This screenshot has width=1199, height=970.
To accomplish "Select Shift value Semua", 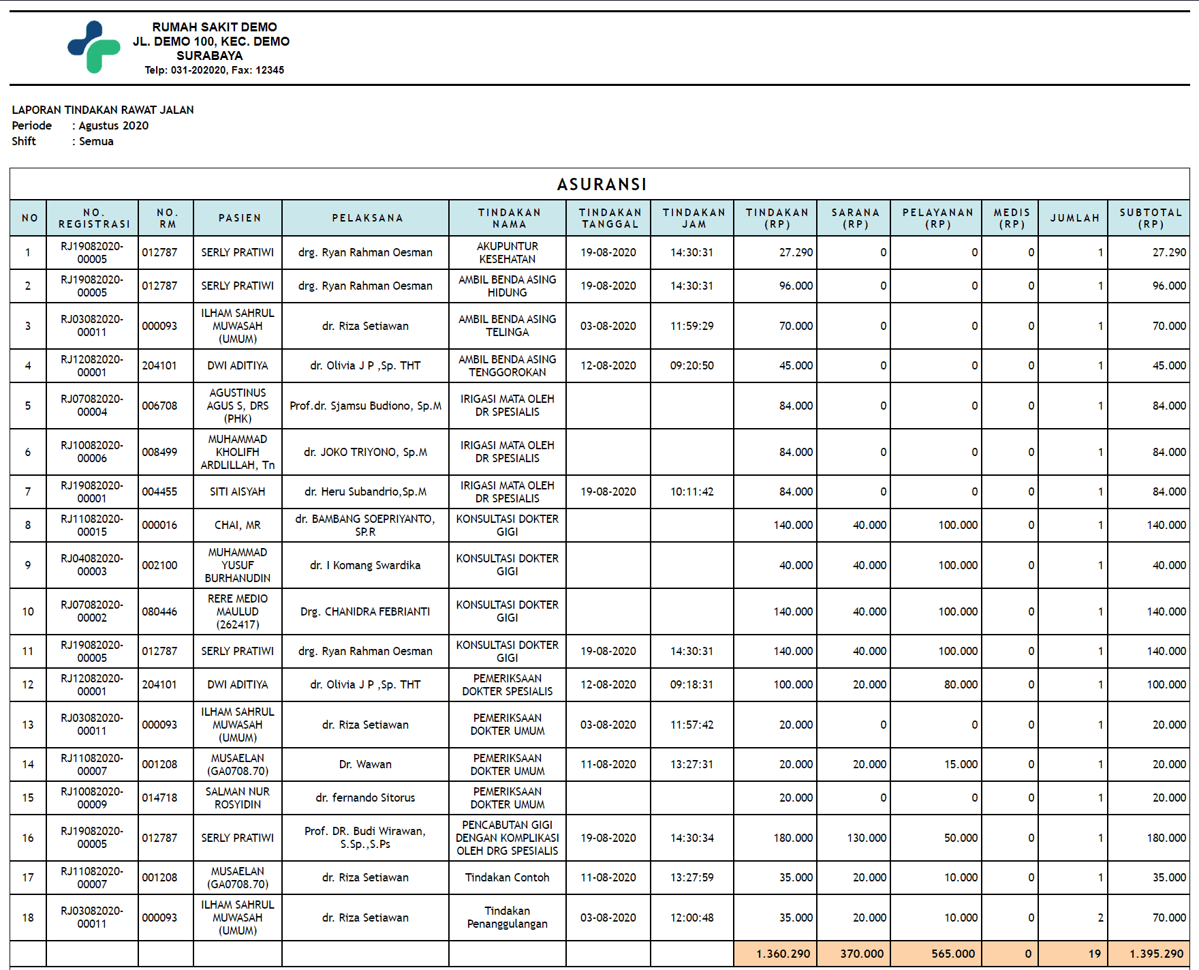I will pyautogui.click(x=96, y=141).
